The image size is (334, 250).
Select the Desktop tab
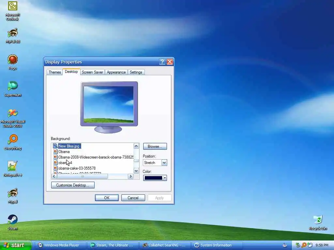pyautogui.click(x=71, y=72)
